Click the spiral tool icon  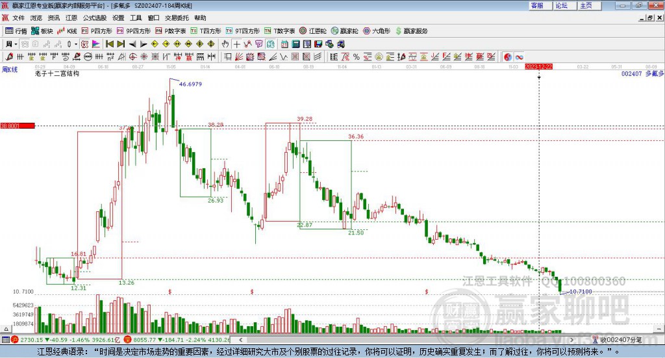66,57
